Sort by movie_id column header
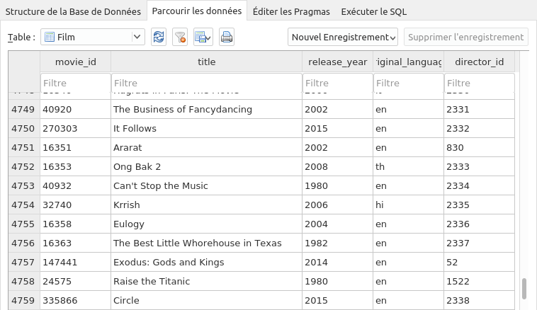 pyautogui.click(x=76, y=62)
